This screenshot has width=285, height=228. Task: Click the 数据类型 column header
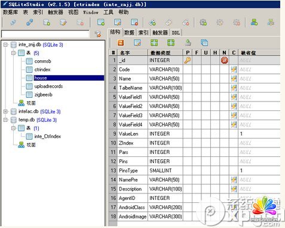click(166, 53)
